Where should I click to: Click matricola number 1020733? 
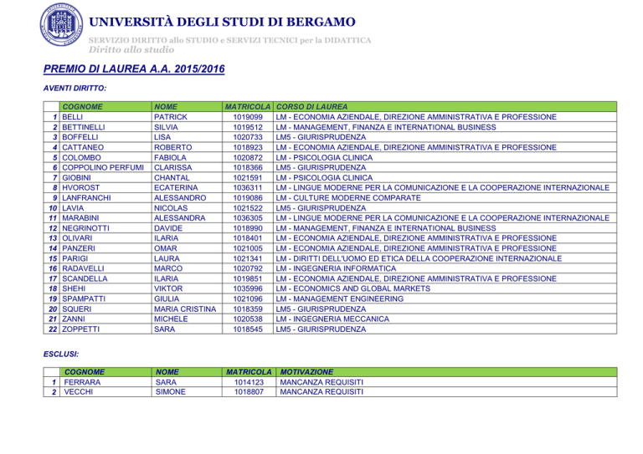[248, 137]
